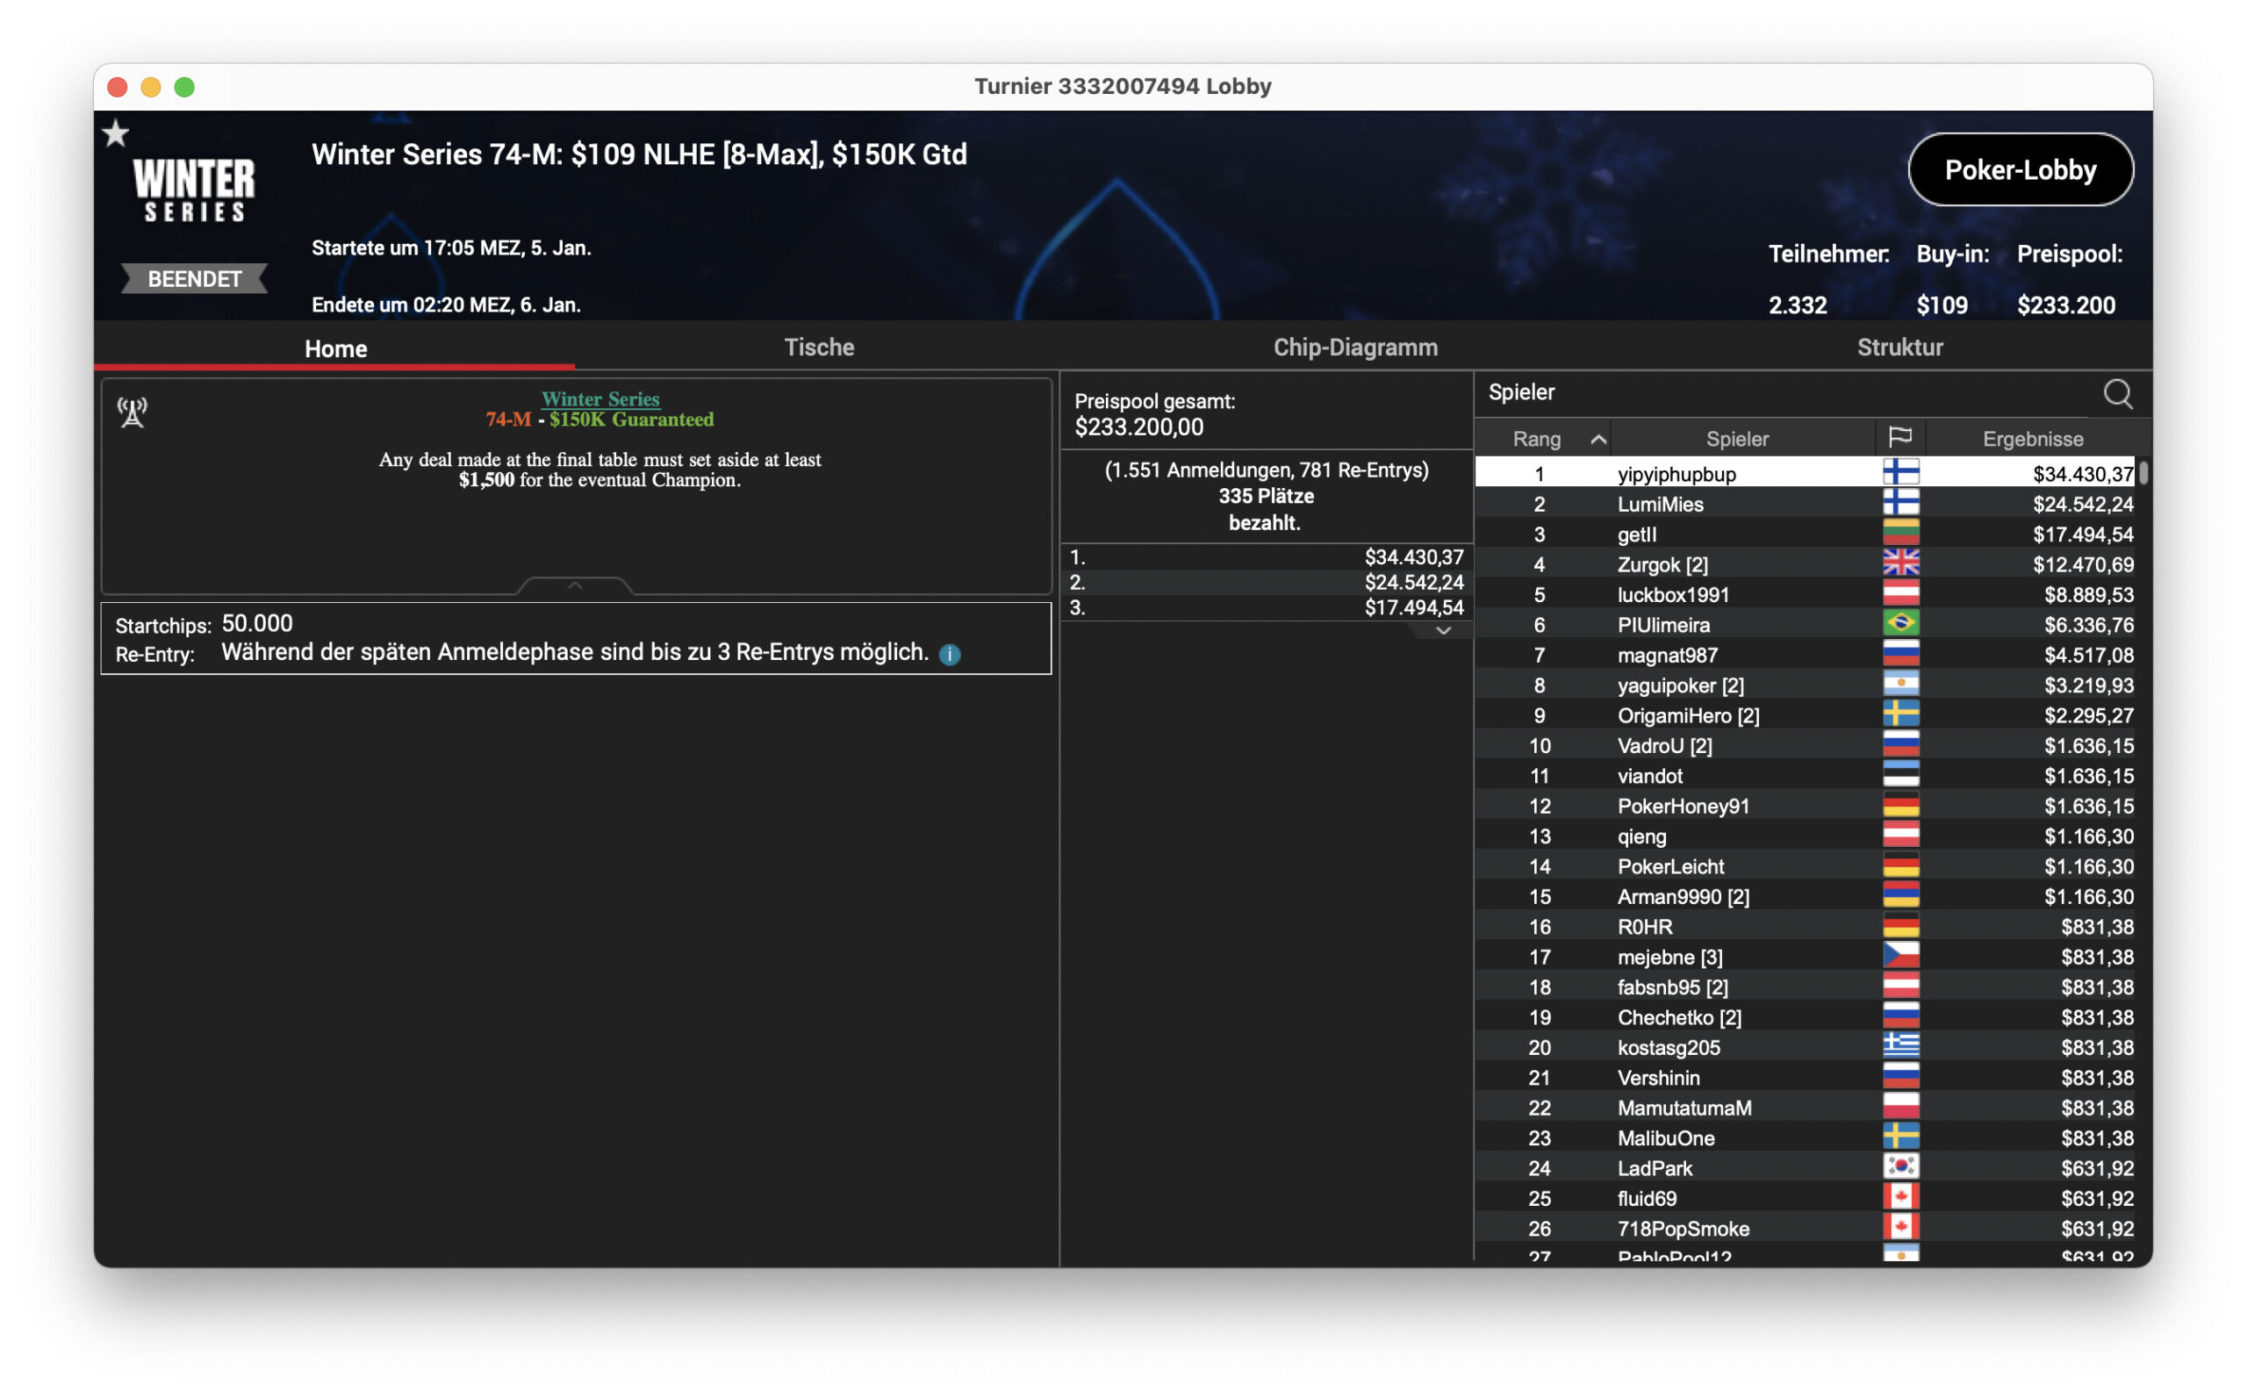Click the Re-Entry info icon

pos(949,654)
